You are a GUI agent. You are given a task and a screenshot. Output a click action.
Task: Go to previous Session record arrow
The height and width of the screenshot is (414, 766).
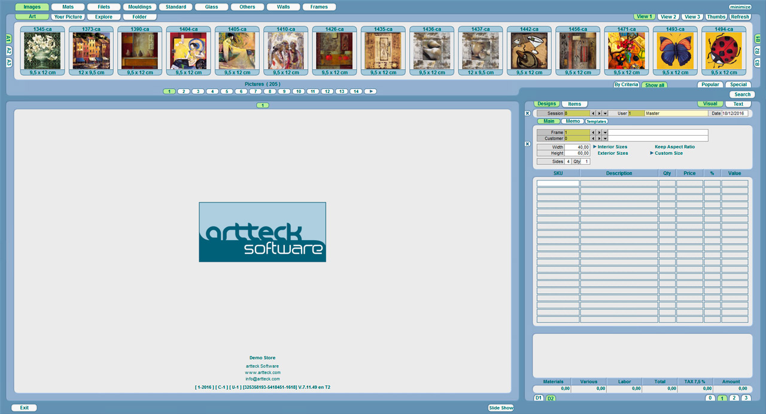(x=593, y=113)
